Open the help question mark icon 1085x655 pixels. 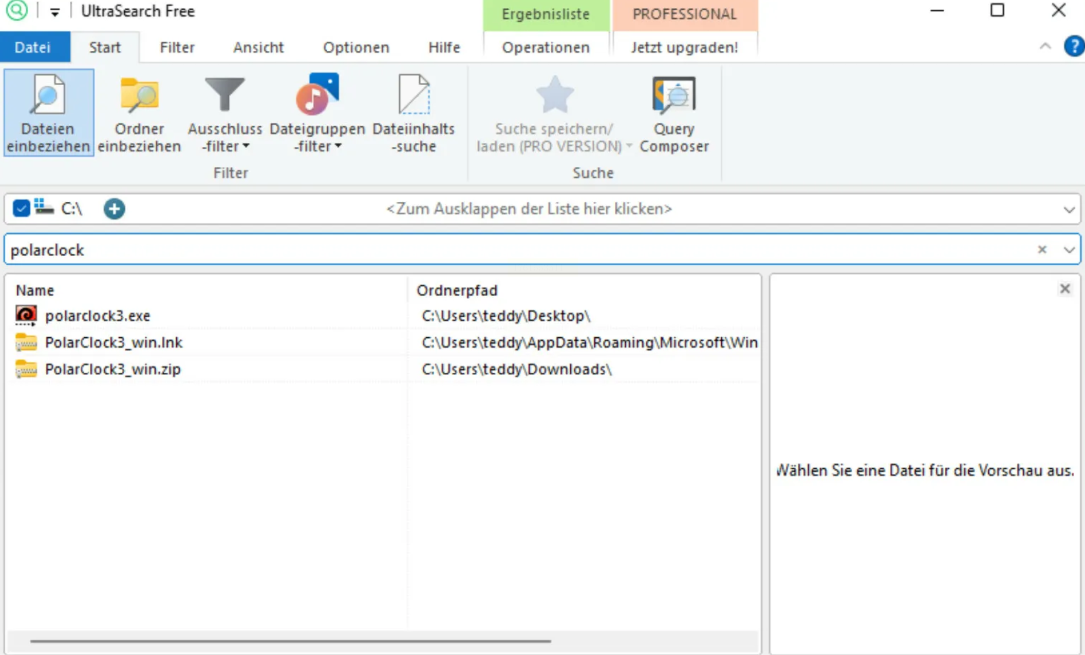click(x=1073, y=47)
